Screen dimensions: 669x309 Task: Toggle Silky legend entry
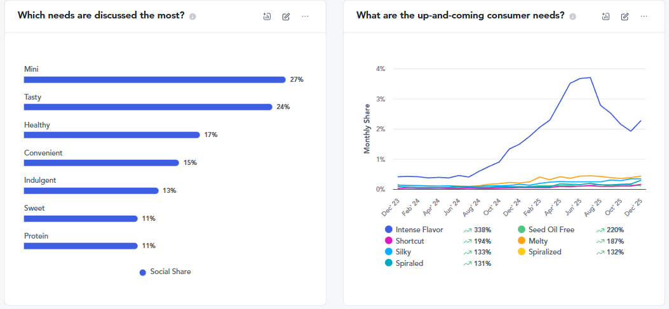tap(403, 252)
